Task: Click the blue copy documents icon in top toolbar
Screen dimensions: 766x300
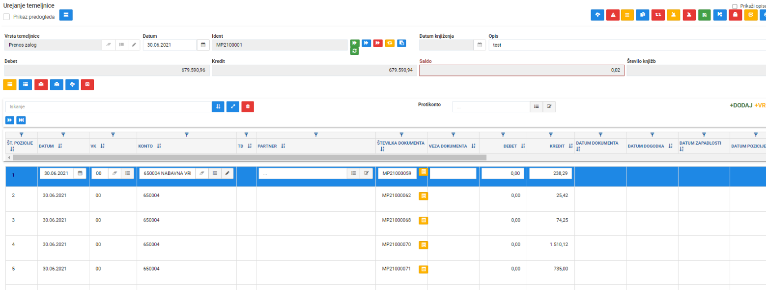Action: (x=643, y=15)
